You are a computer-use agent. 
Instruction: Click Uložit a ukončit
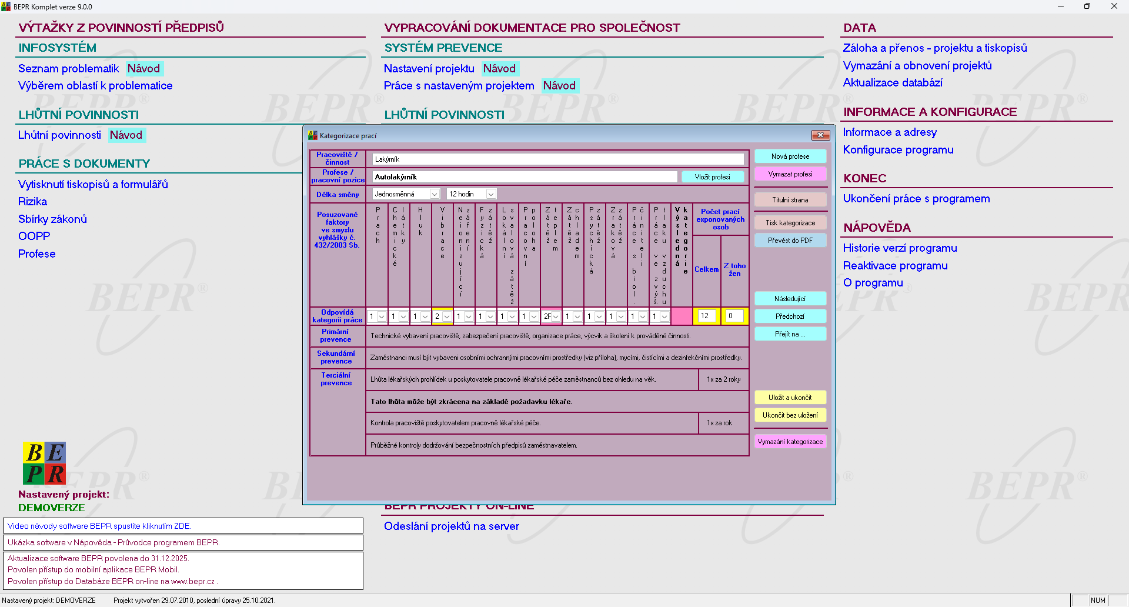coord(790,398)
